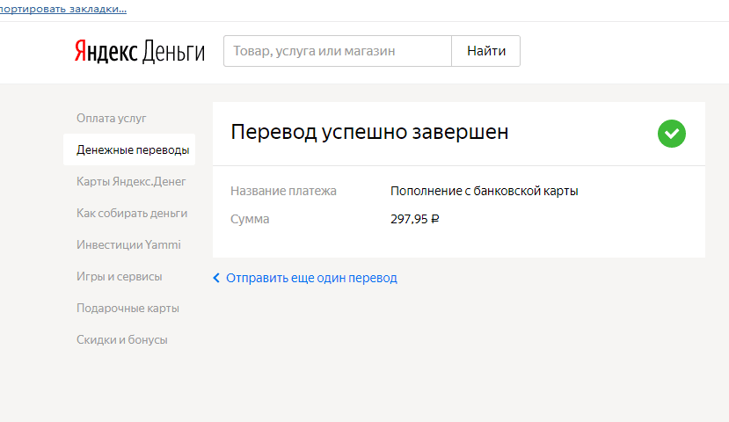Click the 297,95 ₽ amount

(x=415, y=219)
